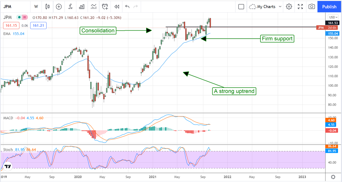Click the H171.29 high value in legend
Viewport: 342px width, 182px height.
click(x=55, y=17)
